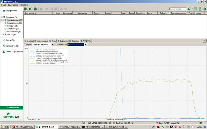Click the Add Torrent from URL icon
Screen dimensions: 207x129
[x=30, y=9]
